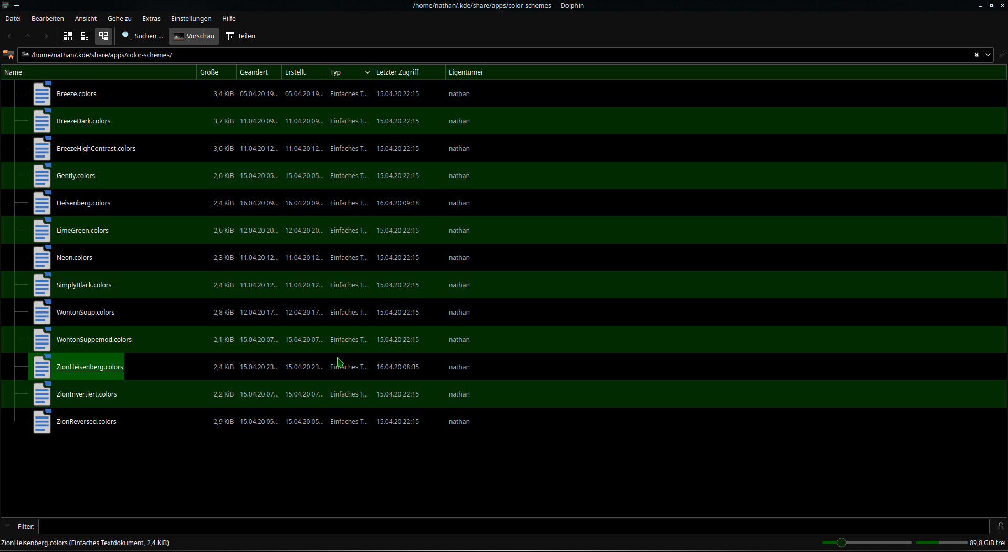The image size is (1008, 552).
Task: Click the Gently.colors file name
Action: coord(76,176)
